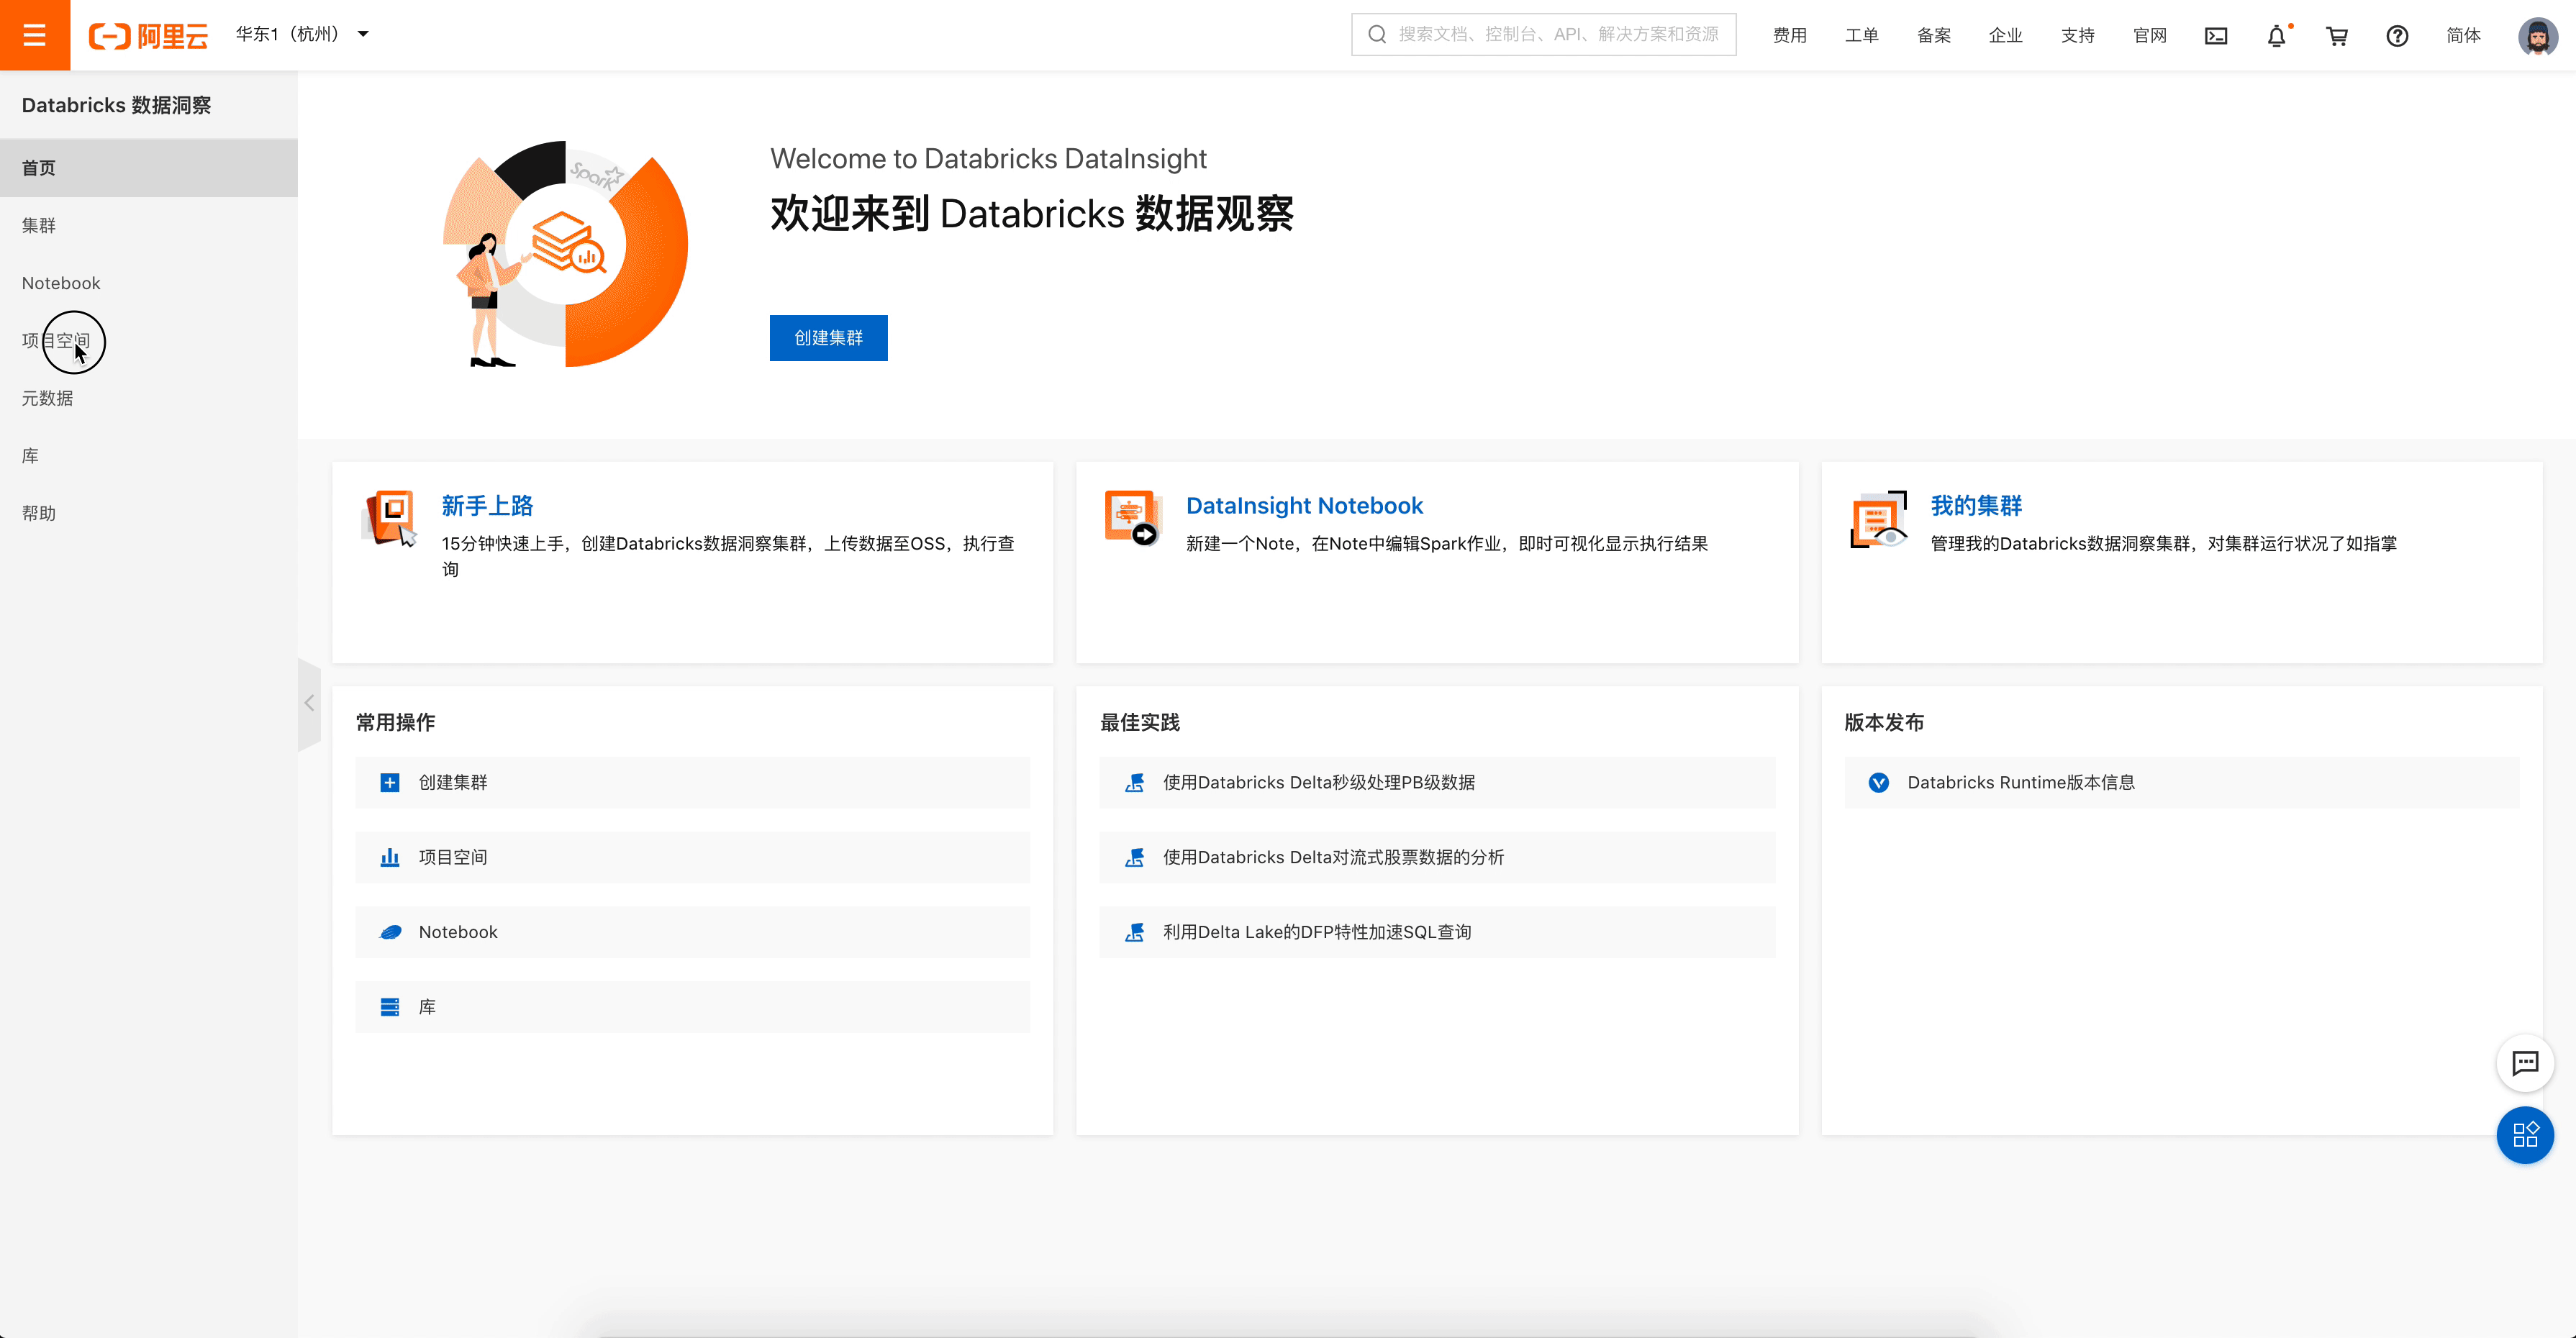
Task: Click the blue 创建集群 button
Action: pyautogui.click(x=828, y=338)
